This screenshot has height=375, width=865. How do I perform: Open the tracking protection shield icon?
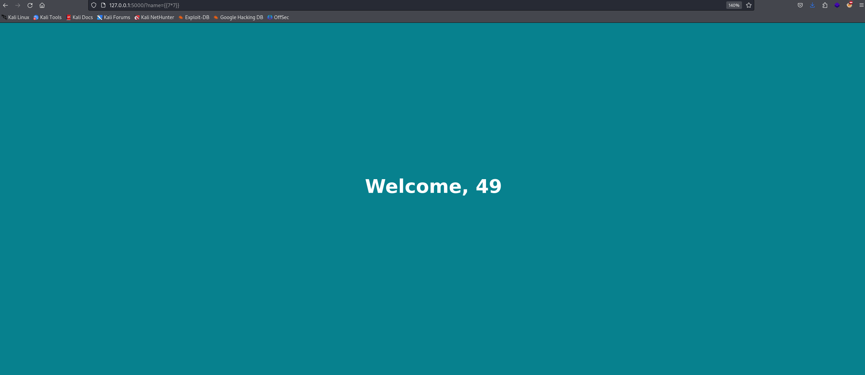coord(94,5)
